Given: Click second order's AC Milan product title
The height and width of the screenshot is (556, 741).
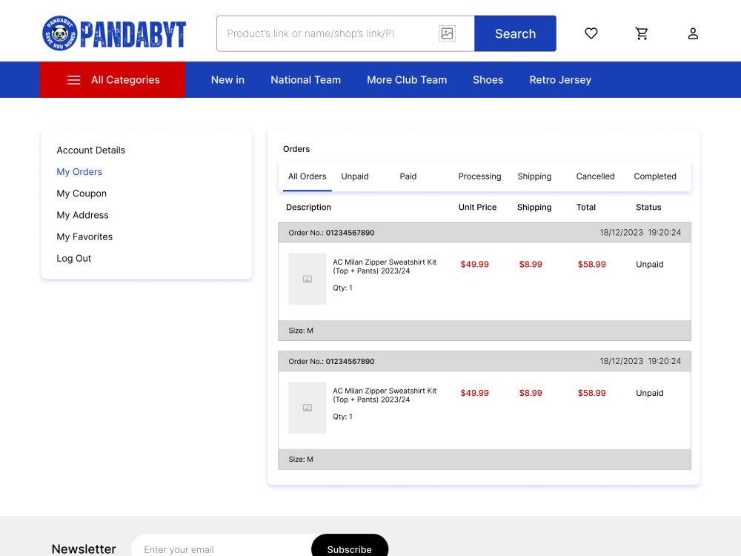Looking at the screenshot, I should pos(385,395).
